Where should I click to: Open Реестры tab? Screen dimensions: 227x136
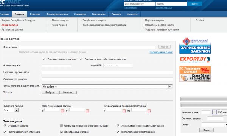pyautogui.click(x=35, y=14)
